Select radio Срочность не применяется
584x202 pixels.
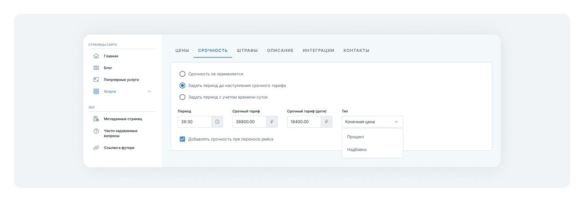(x=182, y=74)
